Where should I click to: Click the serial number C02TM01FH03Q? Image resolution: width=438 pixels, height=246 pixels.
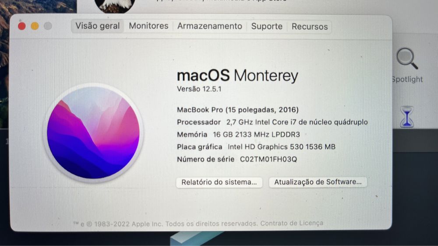(268, 159)
